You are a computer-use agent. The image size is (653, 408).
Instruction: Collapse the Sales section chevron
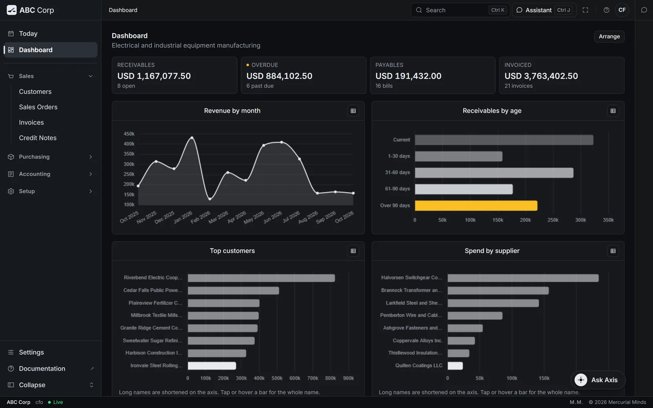(x=91, y=76)
